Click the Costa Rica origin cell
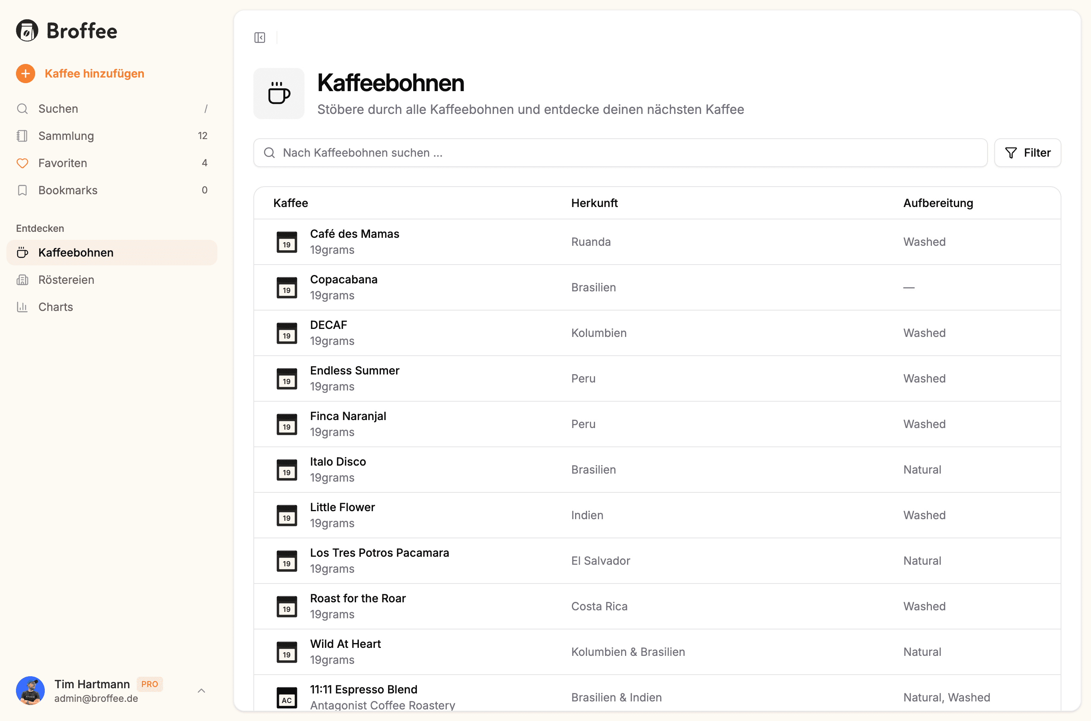1091x721 pixels. point(599,606)
